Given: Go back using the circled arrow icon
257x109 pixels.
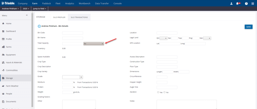Looking at the screenshot, I should coord(39,26).
